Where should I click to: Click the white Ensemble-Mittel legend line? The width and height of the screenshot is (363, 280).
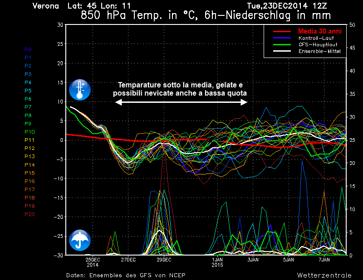[x=282, y=51]
